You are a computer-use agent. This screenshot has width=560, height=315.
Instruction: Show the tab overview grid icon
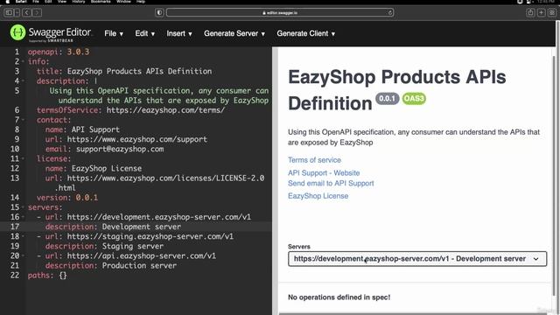[552, 13]
